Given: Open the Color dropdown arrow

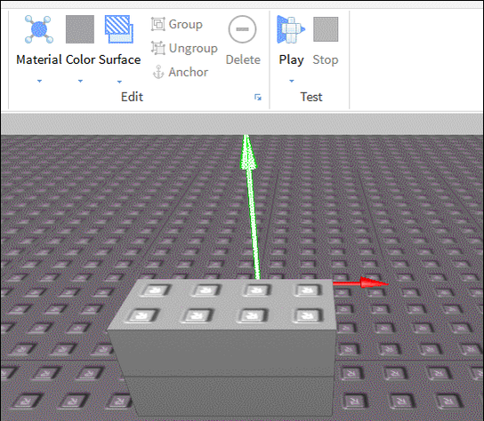Looking at the screenshot, I should click(80, 81).
